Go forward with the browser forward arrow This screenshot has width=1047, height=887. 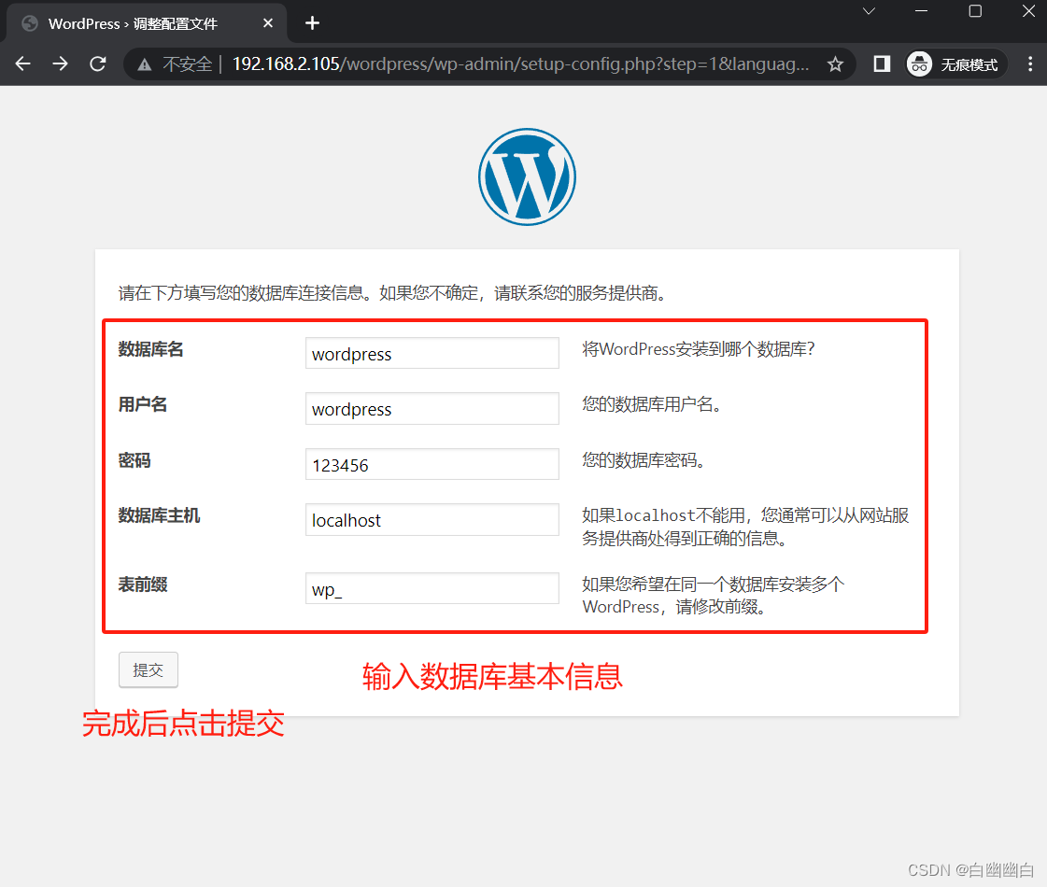[x=60, y=64]
